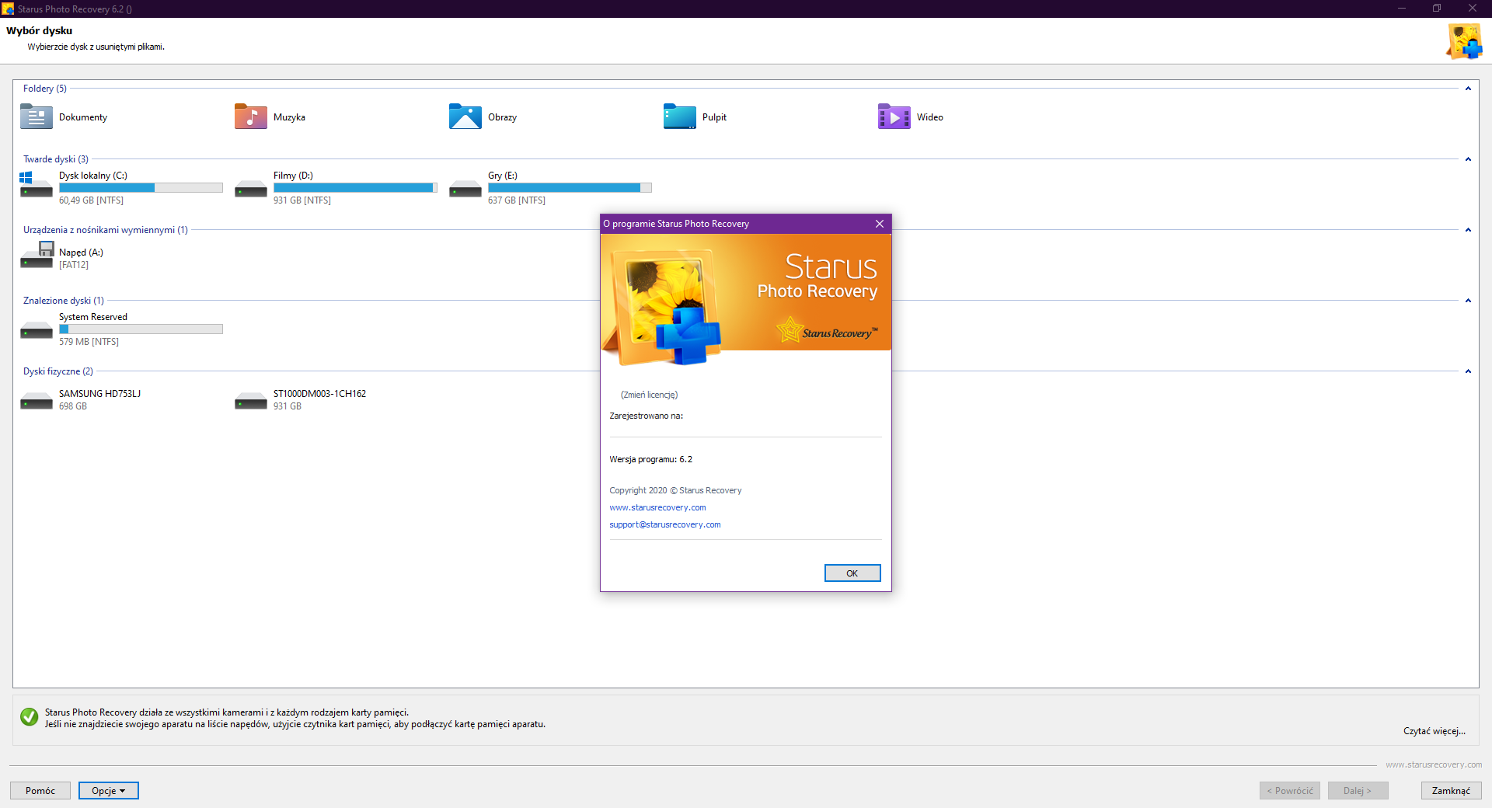Collapse the Znalezione dyski (1) section
Image resolution: width=1492 pixels, height=808 pixels.
click(x=1468, y=301)
